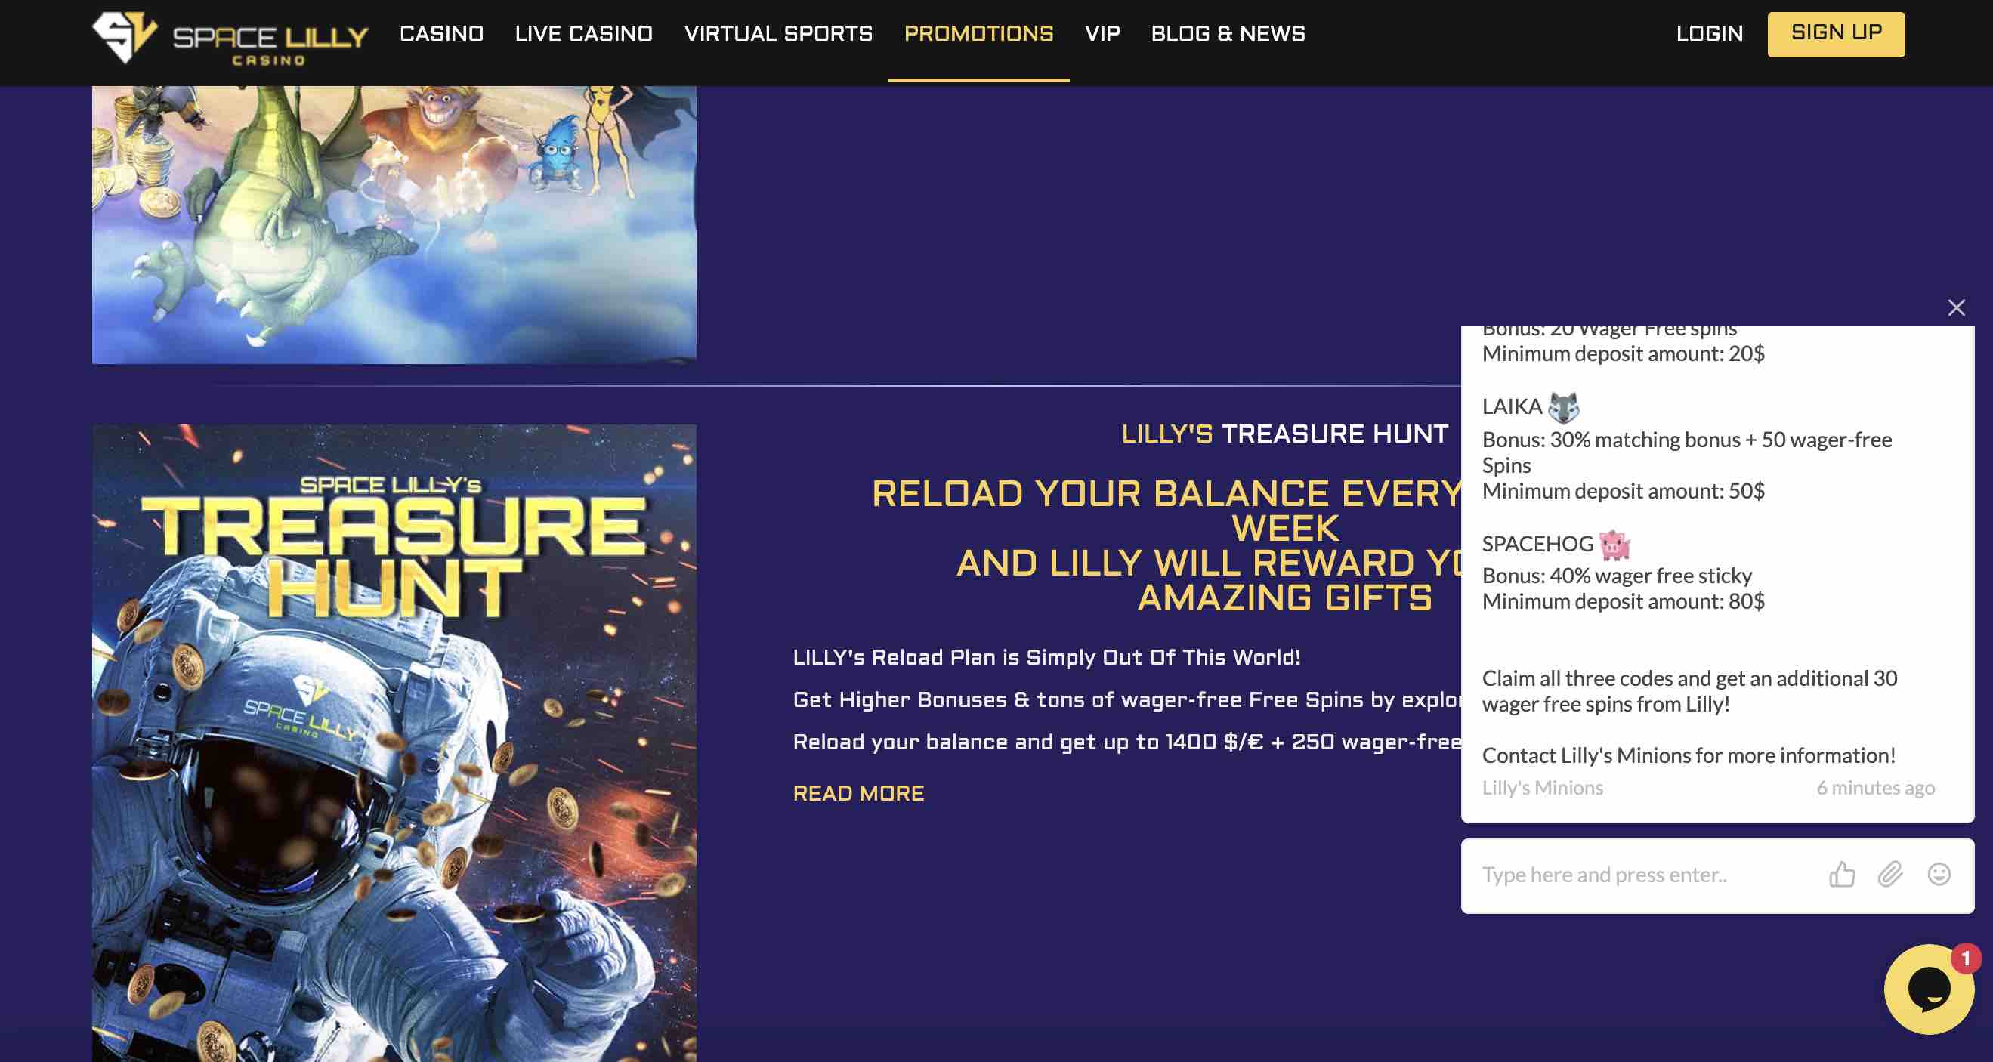Screen dimensions: 1993x1062
Task: Open Virtual Sports page
Action: coord(778,34)
